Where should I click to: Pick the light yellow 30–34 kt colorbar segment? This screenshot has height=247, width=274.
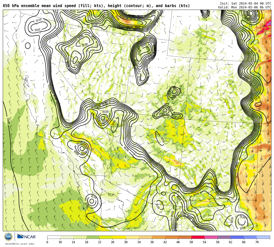click(132, 237)
